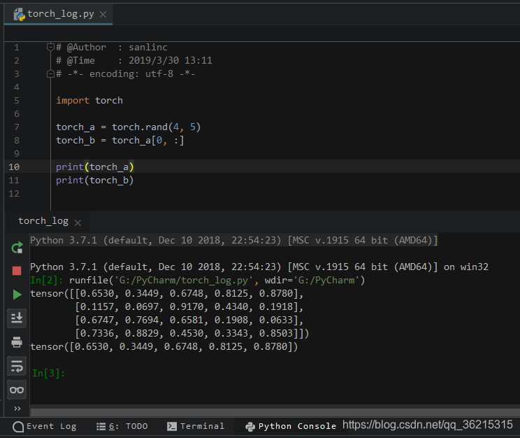This screenshot has height=438, width=520.
Task: Click the console horizontal scrollbar
Action: [x=275, y=412]
